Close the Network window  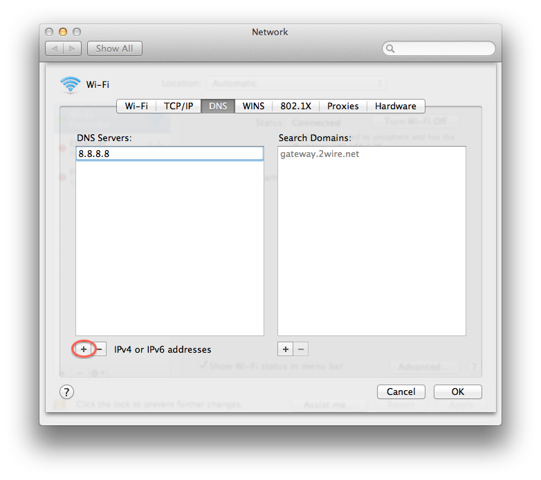click(49, 32)
